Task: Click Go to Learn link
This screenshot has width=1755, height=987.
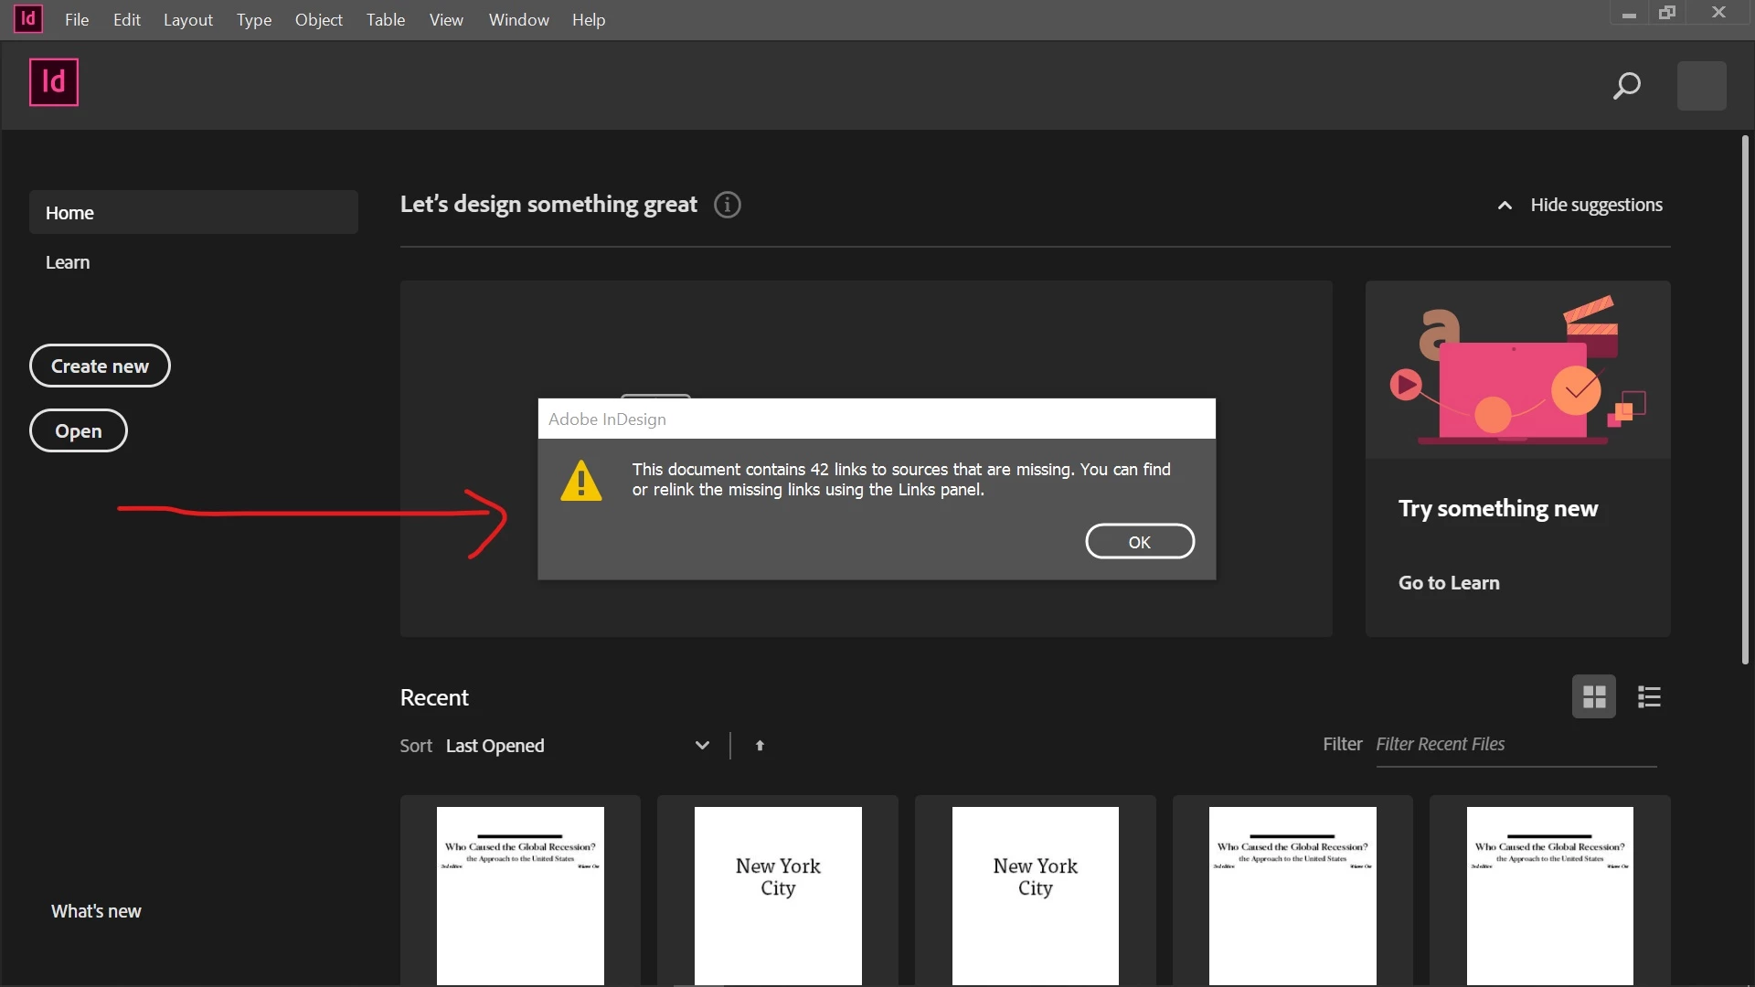Action: pos(1449,583)
